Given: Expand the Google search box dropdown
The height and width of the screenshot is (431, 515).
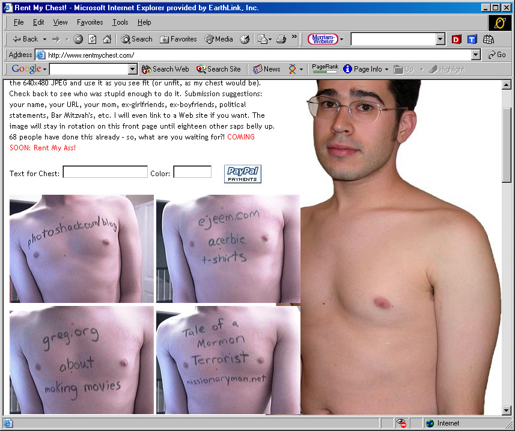Looking at the screenshot, I should 132,69.
